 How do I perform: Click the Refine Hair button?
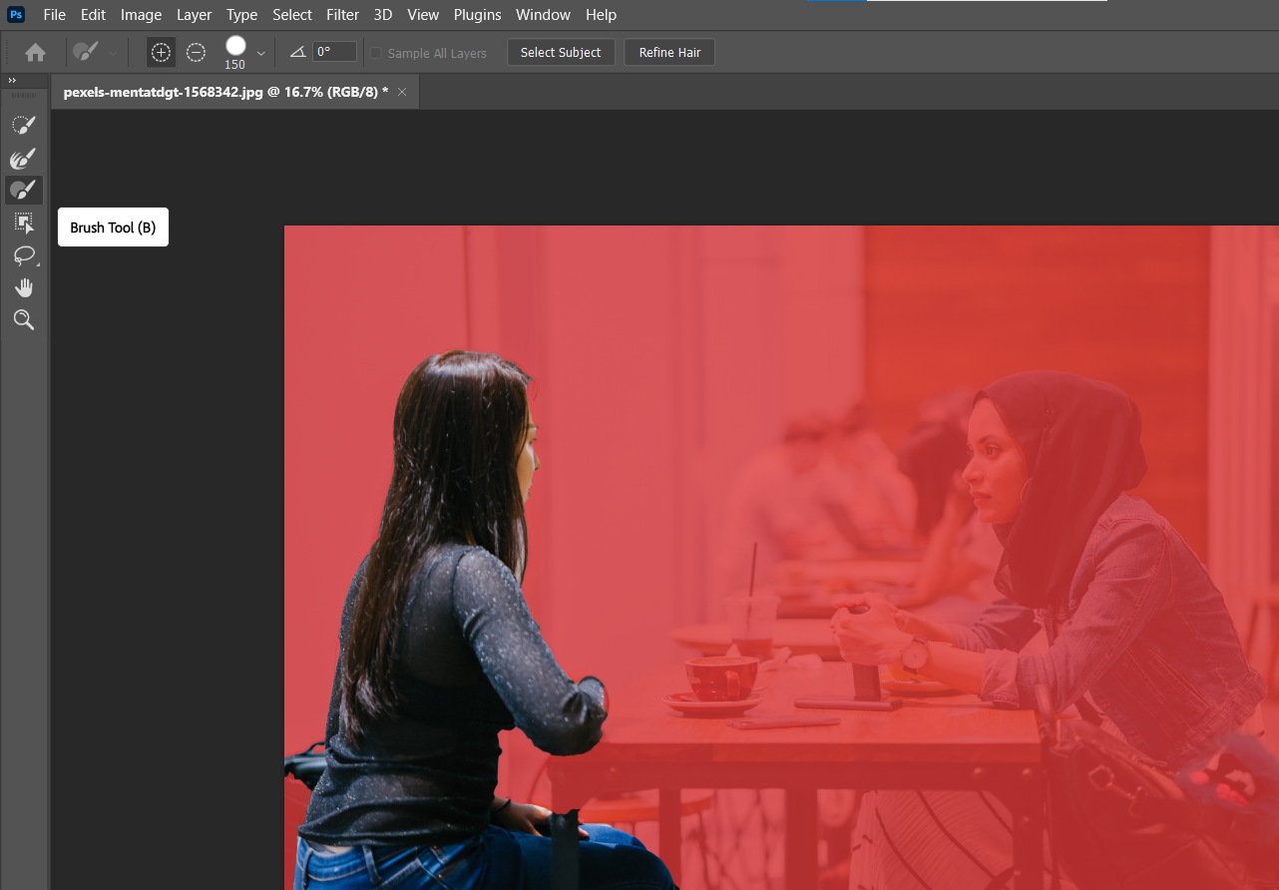pyautogui.click(x=669, y=53)
